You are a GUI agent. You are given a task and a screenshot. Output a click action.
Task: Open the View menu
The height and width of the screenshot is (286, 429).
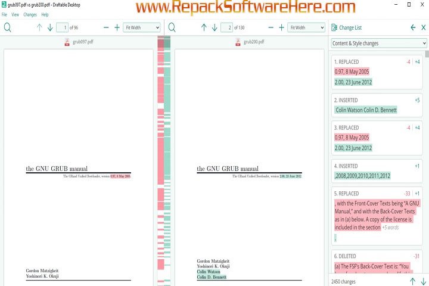tap(15, 14)
